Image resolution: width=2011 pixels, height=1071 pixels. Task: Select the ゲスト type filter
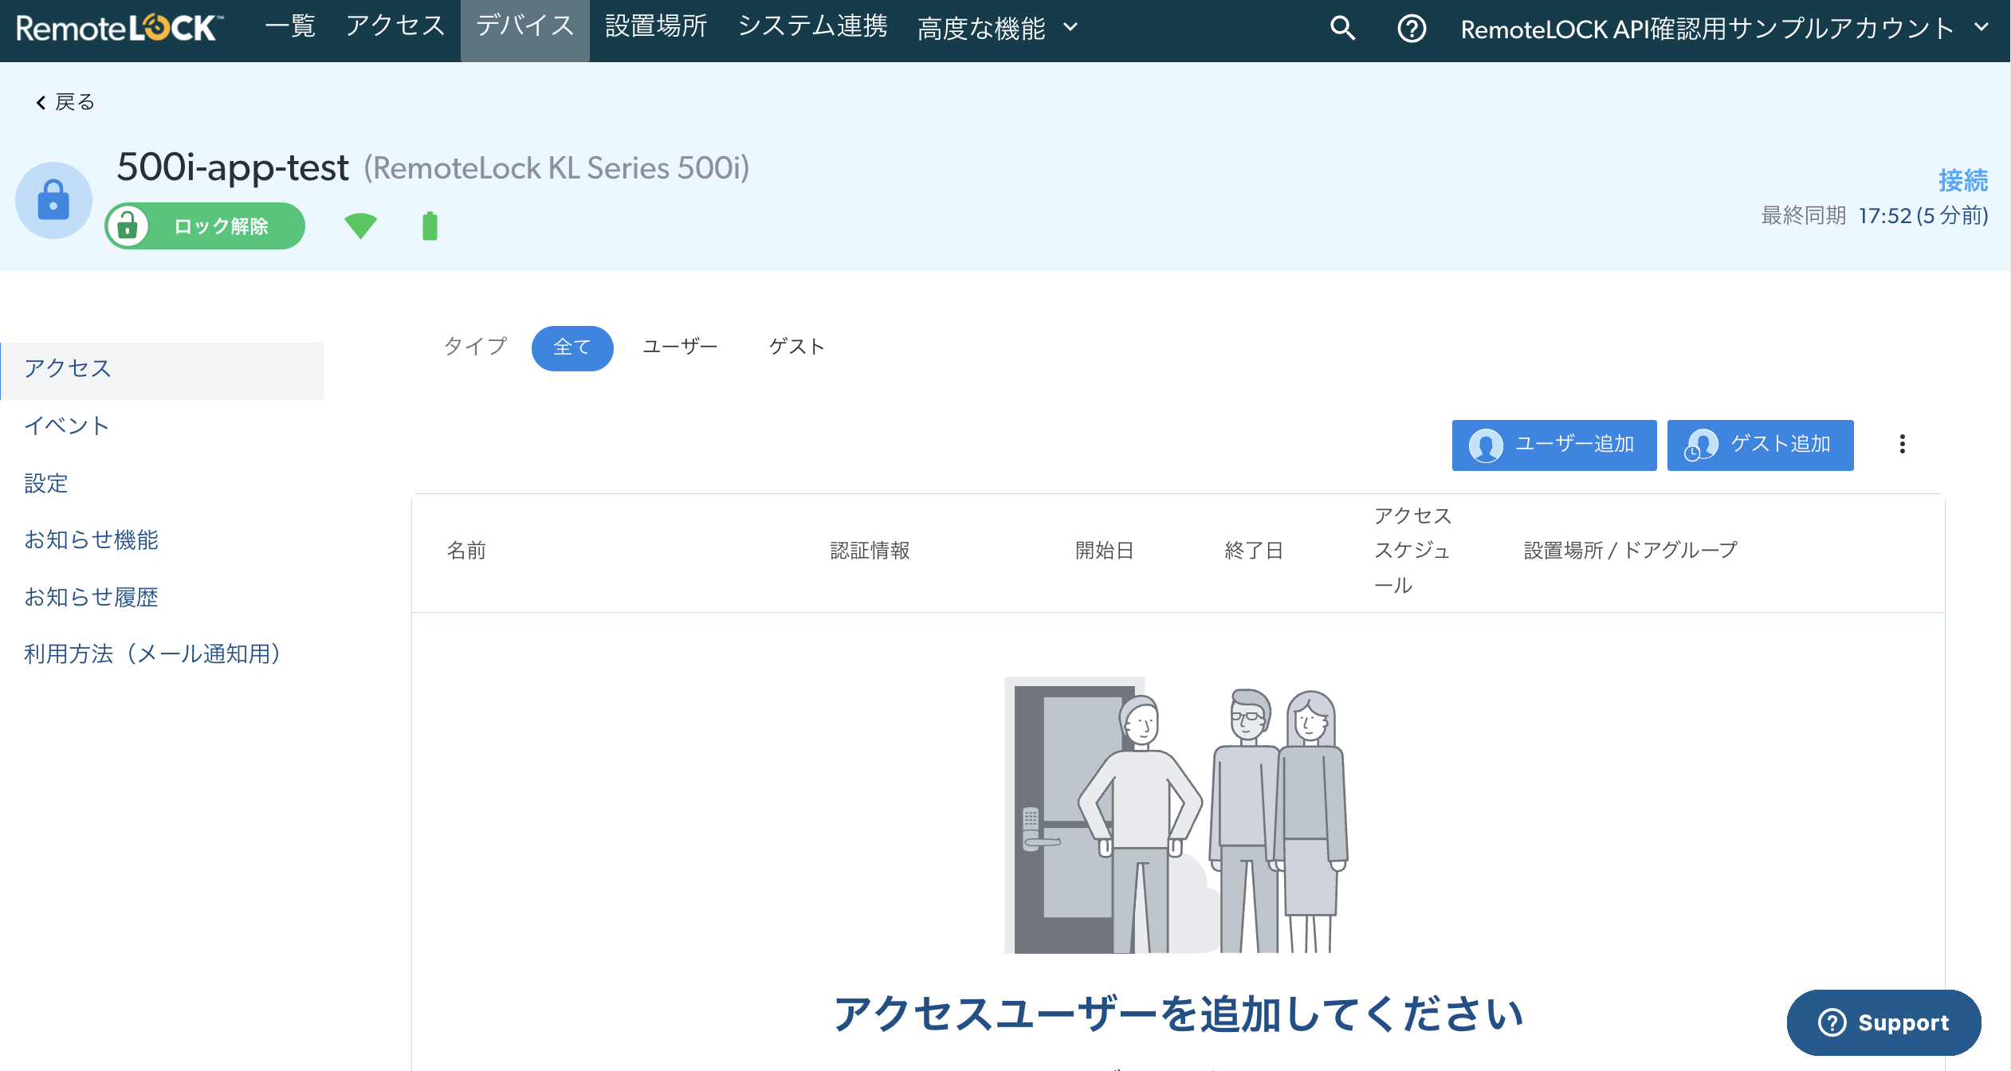(796, 347)
